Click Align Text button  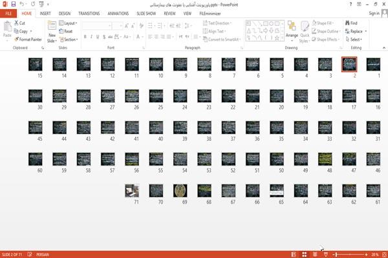(214, 31)
